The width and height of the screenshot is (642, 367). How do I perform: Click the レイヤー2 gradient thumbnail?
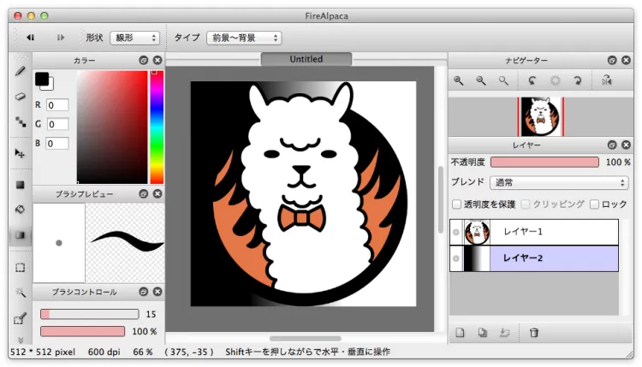point(477,258)
